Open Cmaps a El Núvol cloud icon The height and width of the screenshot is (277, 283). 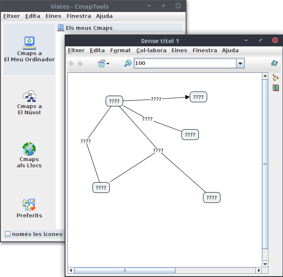29,96
